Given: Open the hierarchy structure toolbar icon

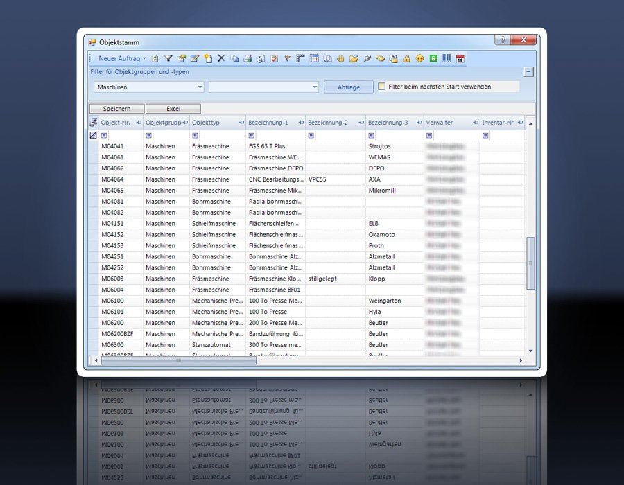Looking at the screenshot, I should [x=300, y=58].
